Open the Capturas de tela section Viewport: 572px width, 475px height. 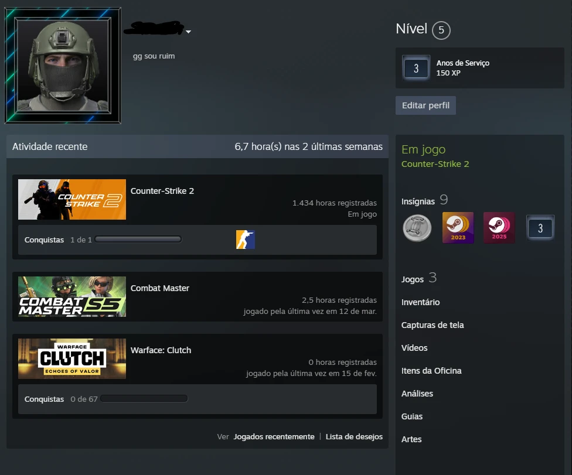tap(433, 325)
